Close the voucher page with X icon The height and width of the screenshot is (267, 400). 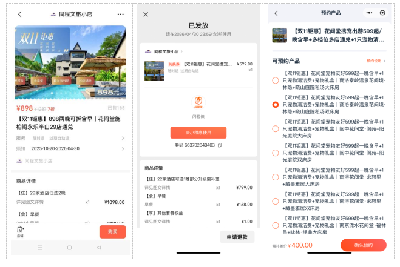point(146,14)
